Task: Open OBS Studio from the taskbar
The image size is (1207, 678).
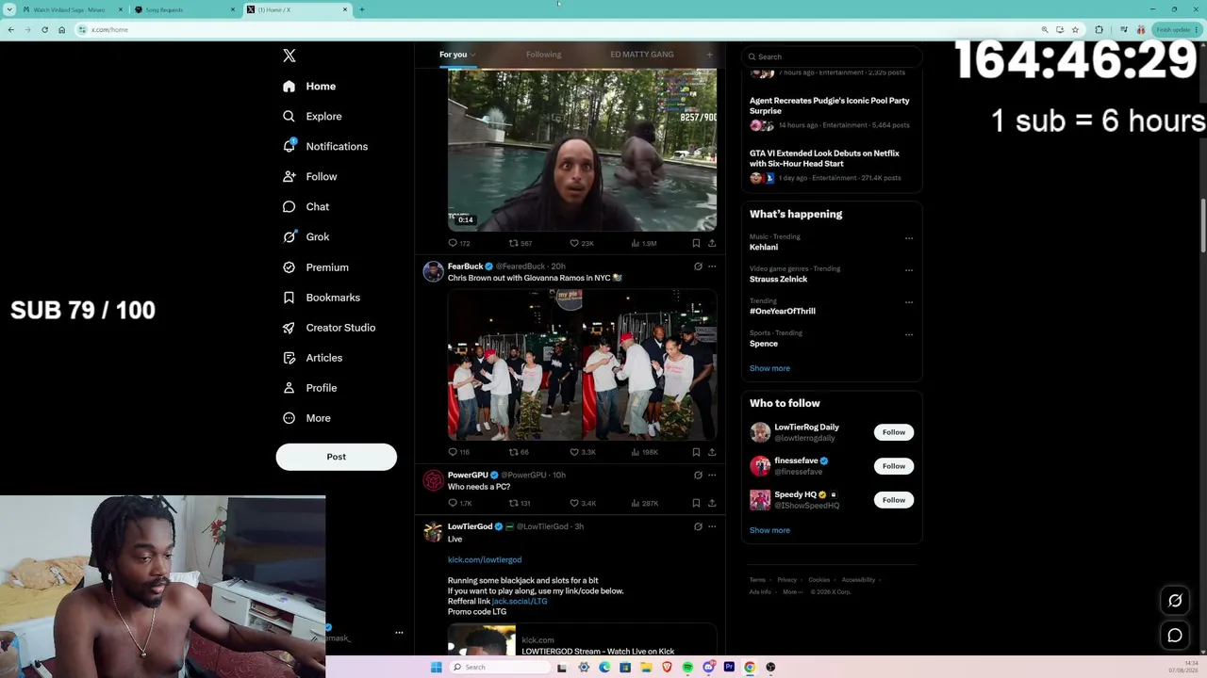Action: 770,667
